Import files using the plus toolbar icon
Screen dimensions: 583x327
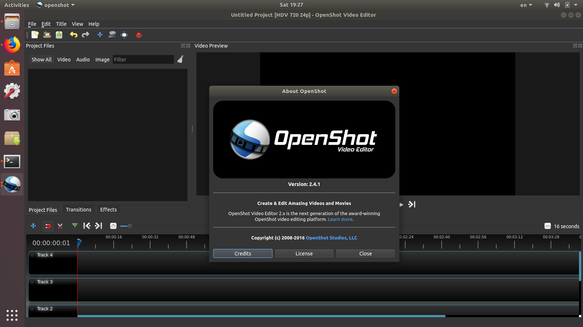point(99,35)
